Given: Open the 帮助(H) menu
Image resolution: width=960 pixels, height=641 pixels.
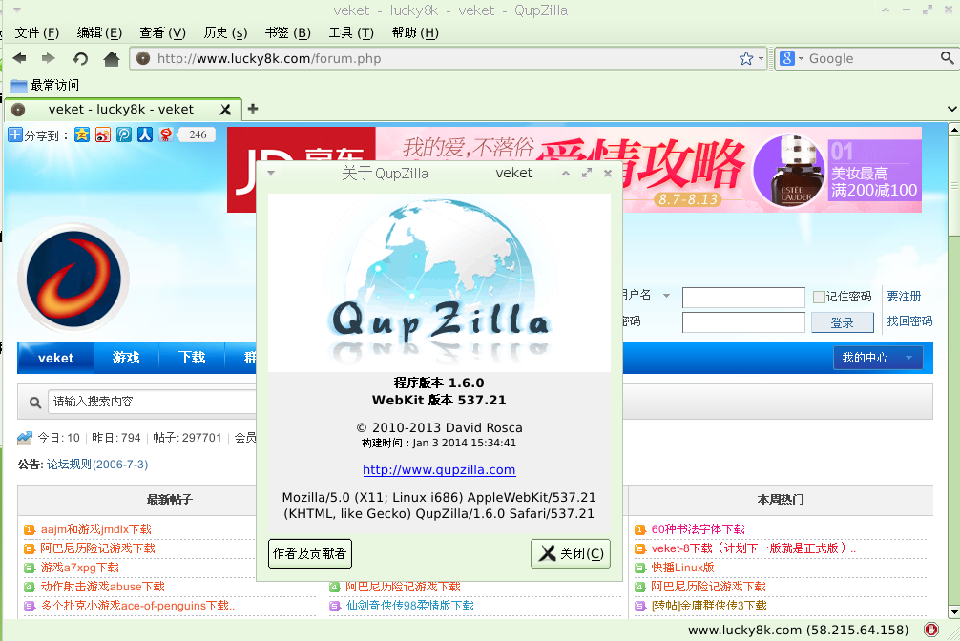Looking at the screenshot, I should coord(415,33).
